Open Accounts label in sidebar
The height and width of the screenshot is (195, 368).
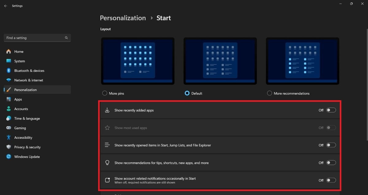pyautogui.click(x=21, y=109)
